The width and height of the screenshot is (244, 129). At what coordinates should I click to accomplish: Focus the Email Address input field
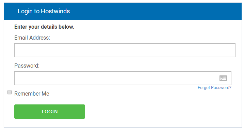[x=125, y=50]
